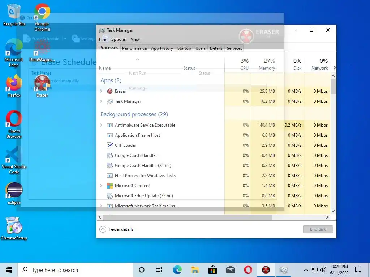Select Host Process for Windows Tasks row

coord(214,176)
